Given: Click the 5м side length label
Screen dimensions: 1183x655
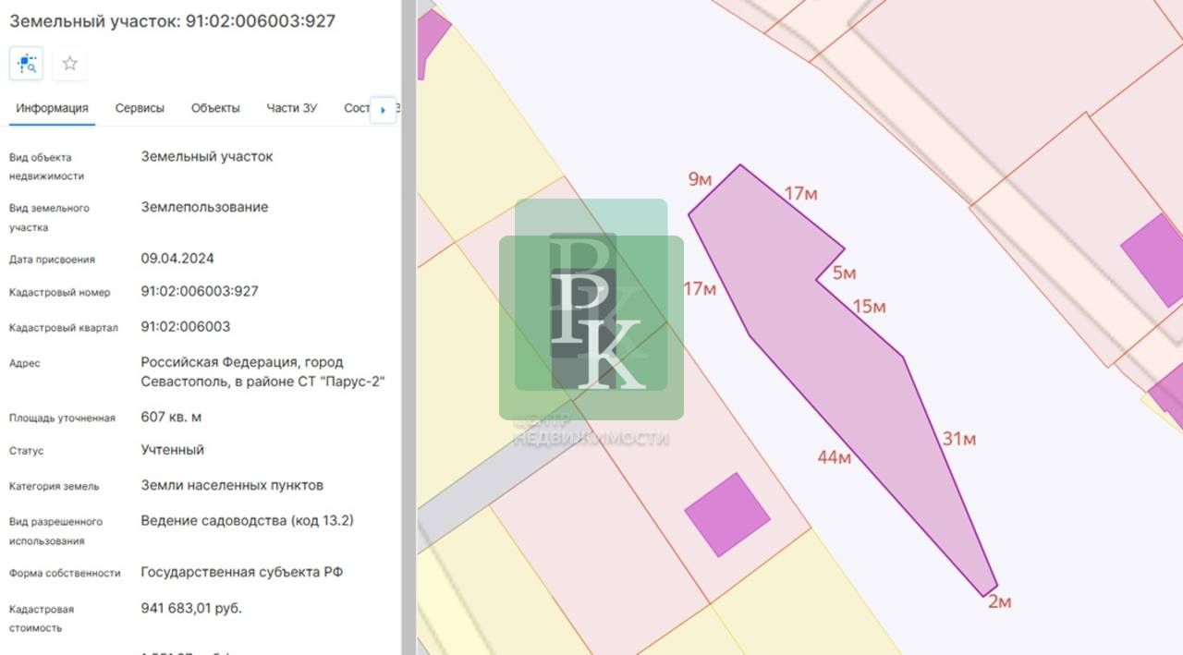Looking at the screenshot, I should coord(845,273).
